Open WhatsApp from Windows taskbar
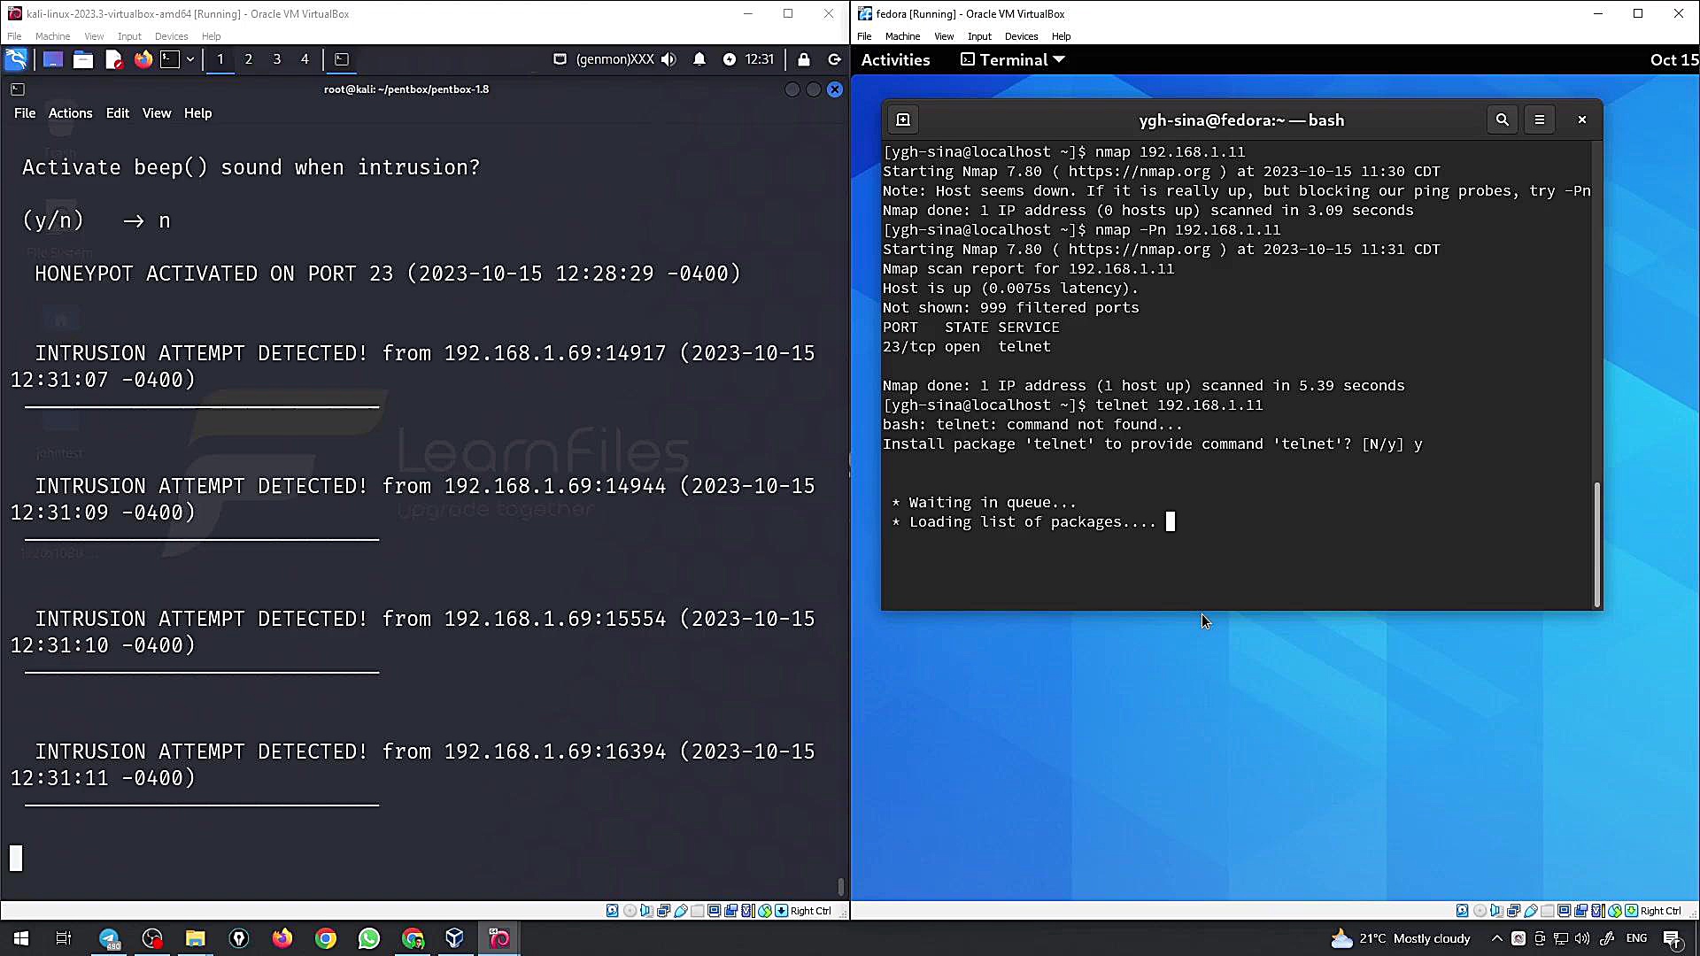 click(x=369, y=938)
